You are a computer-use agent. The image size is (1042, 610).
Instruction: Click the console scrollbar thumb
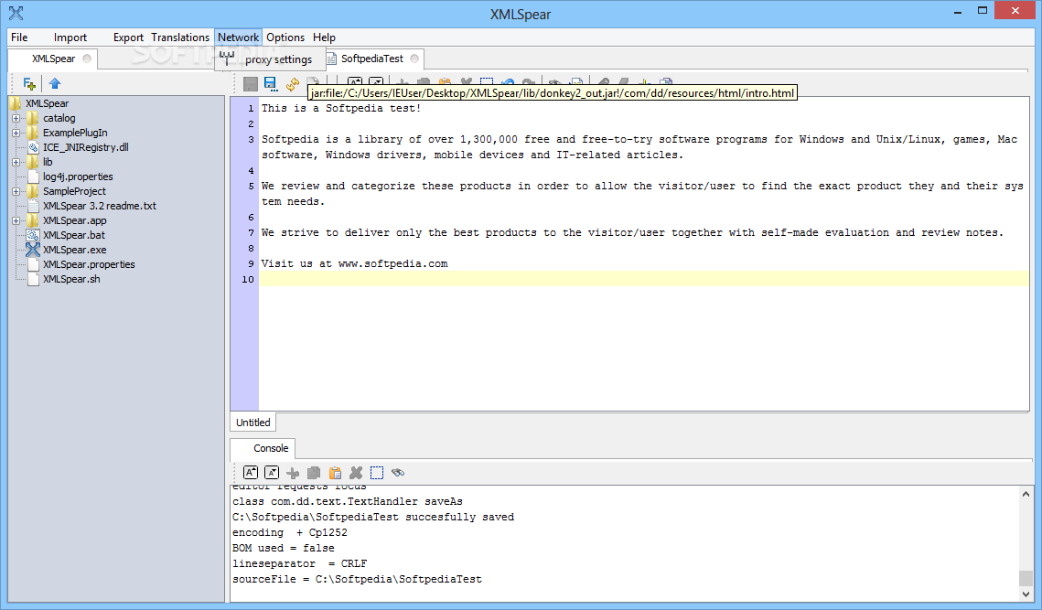coord(1026,578)
